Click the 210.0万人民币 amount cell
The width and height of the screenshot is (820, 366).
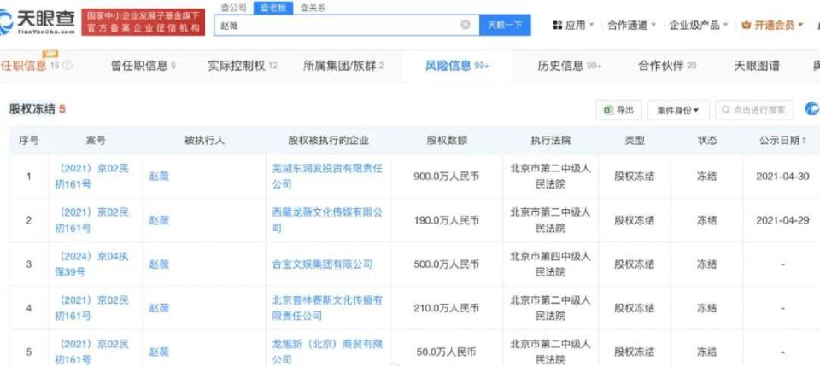point(446,308)
